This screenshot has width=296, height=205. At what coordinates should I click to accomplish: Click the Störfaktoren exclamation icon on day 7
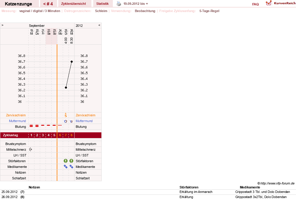tap(65, 161)
